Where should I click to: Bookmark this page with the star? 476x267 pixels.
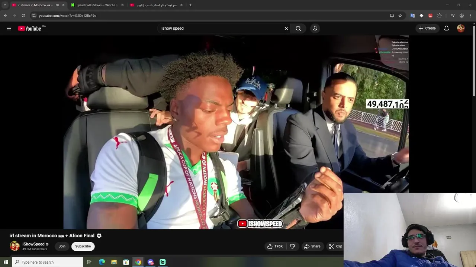coord(400,16)
